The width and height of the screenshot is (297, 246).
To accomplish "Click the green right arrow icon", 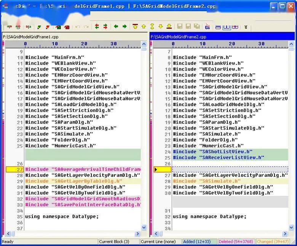I will [x=125, y=27].
